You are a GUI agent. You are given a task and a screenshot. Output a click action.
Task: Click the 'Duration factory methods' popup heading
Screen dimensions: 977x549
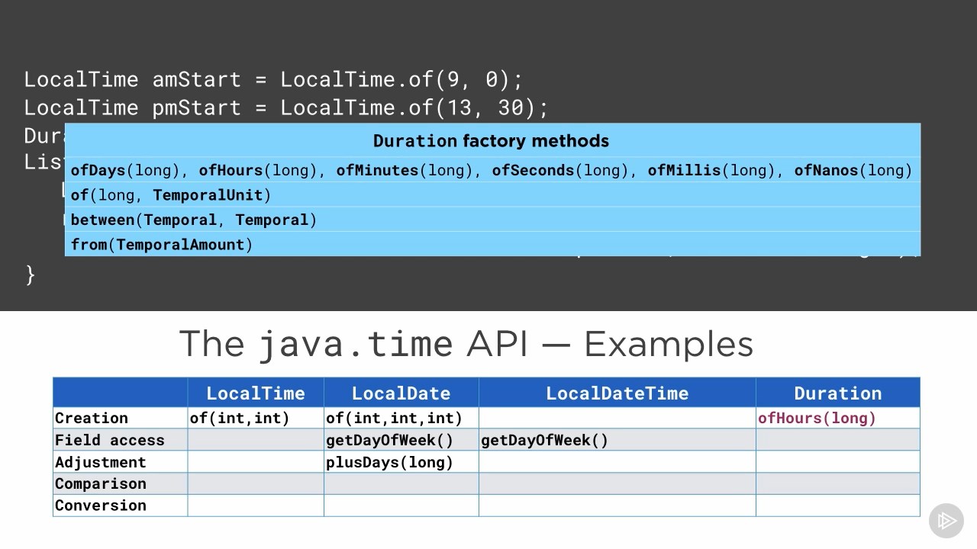coord(491,141)
